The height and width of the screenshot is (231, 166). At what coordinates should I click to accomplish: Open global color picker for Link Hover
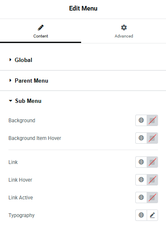pyautogui.click(x=141, y=180)
